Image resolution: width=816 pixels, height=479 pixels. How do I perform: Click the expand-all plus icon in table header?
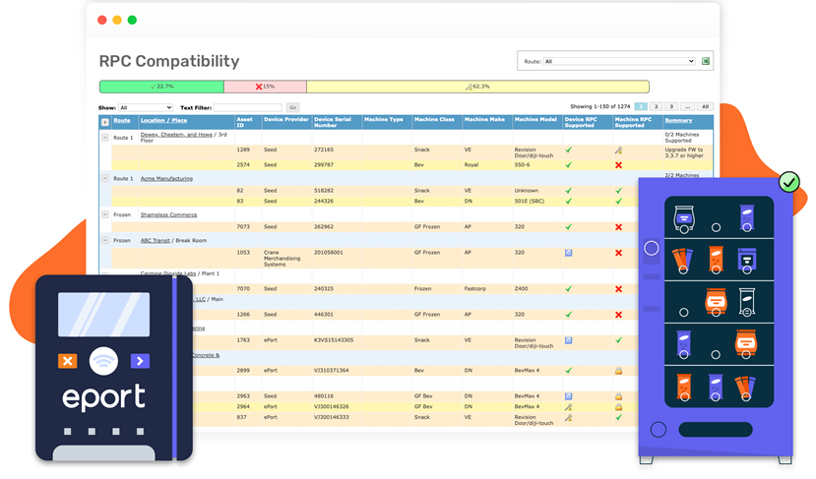[105, 122]
